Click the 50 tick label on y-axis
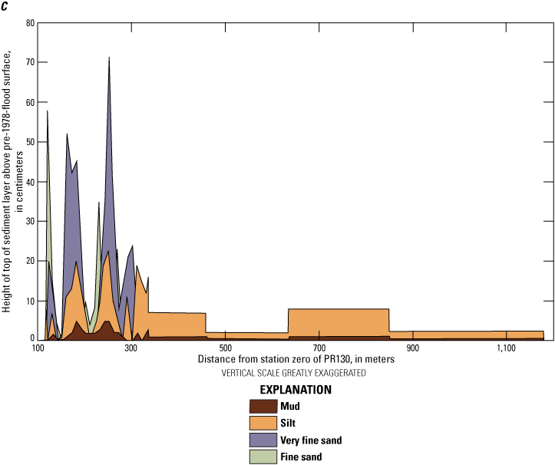Viewport: 555px width, 465px height. [x=28, y=141]
